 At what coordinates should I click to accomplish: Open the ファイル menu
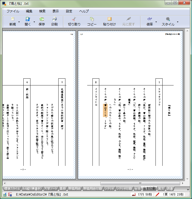click(x=13, y=11)
